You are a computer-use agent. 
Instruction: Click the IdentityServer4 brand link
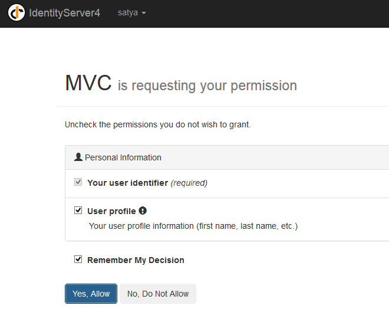point(64,13)
